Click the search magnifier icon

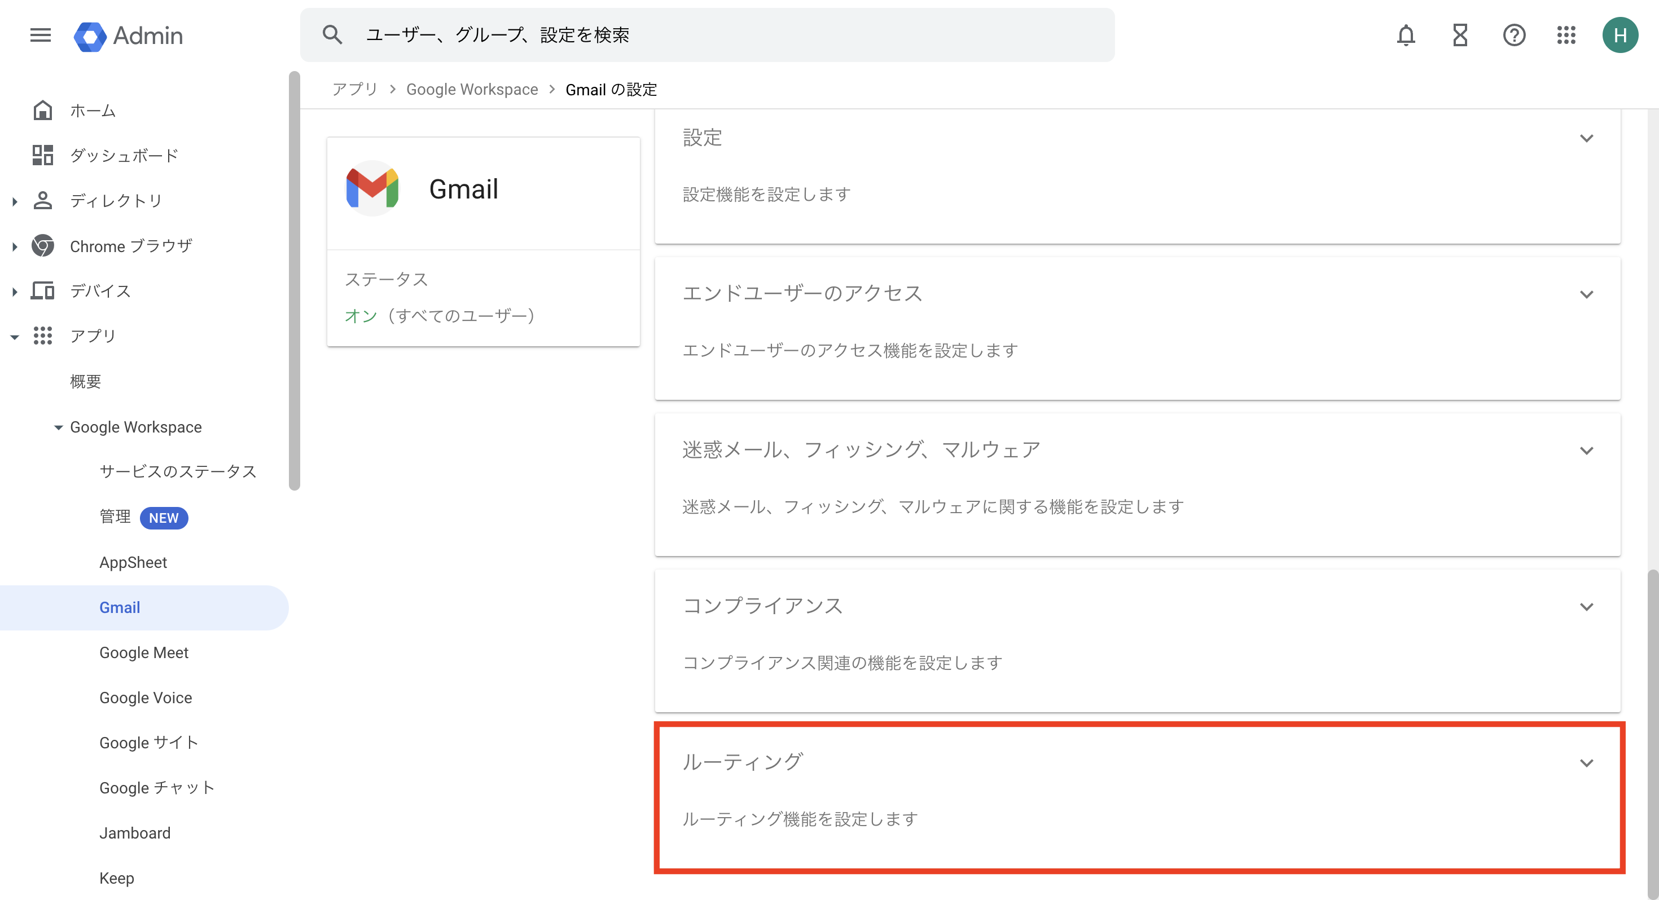(332, 35)
